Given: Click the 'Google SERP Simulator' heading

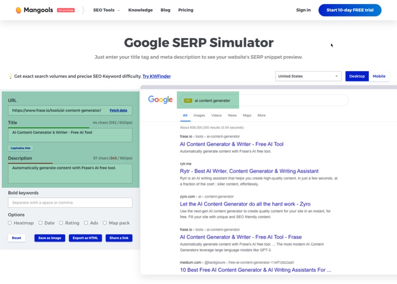Looking at the screenshot, I should [x=199, y=42].
